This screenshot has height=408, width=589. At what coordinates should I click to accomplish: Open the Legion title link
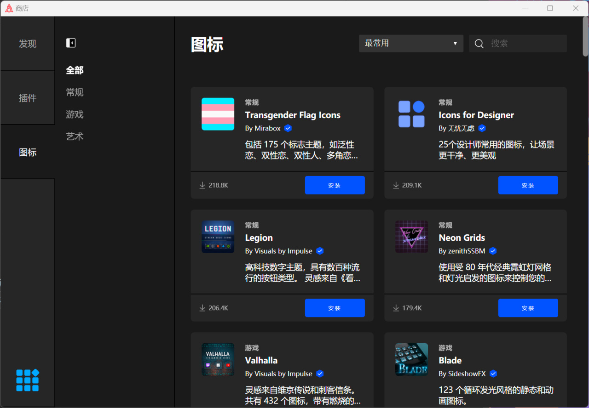(259, 238)
